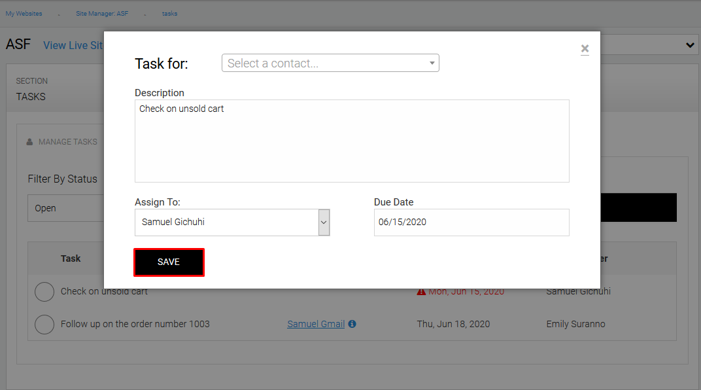Click the tasks breadcrumb

point(169,13)
